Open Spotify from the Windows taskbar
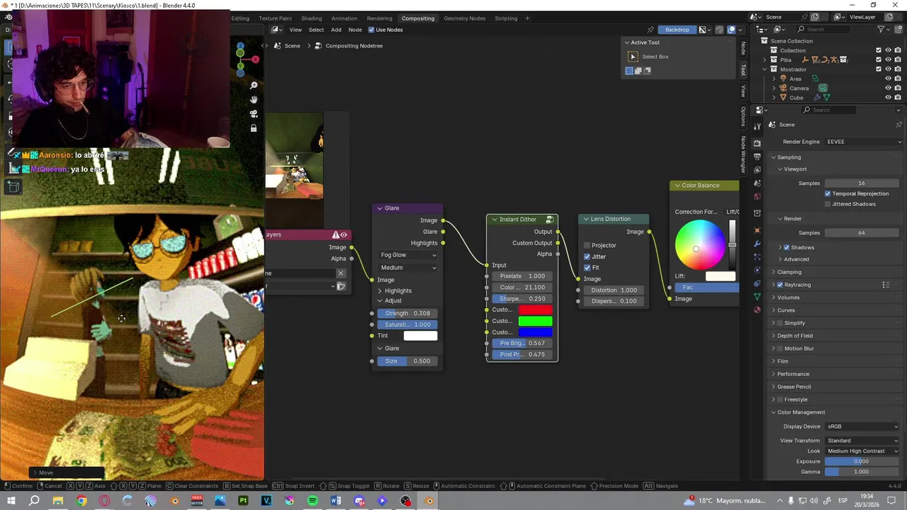The image size is (907, 510). coord(312,501)
